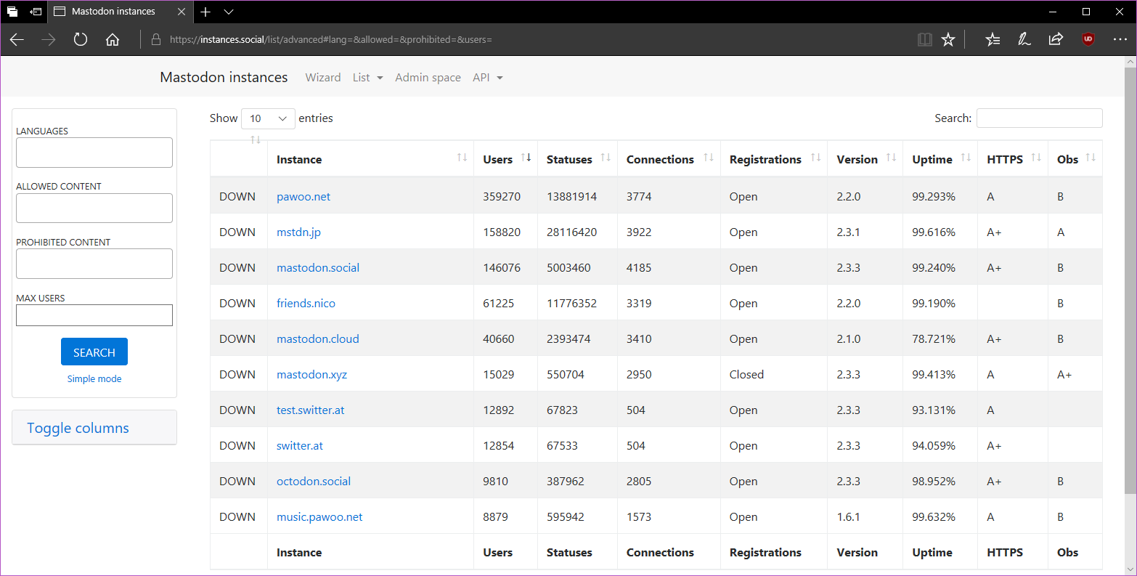Image resolution: width=1137 pixels, height=576 pixels.
Task: Expand the API menu dropdown
Action: click(487, 78)
